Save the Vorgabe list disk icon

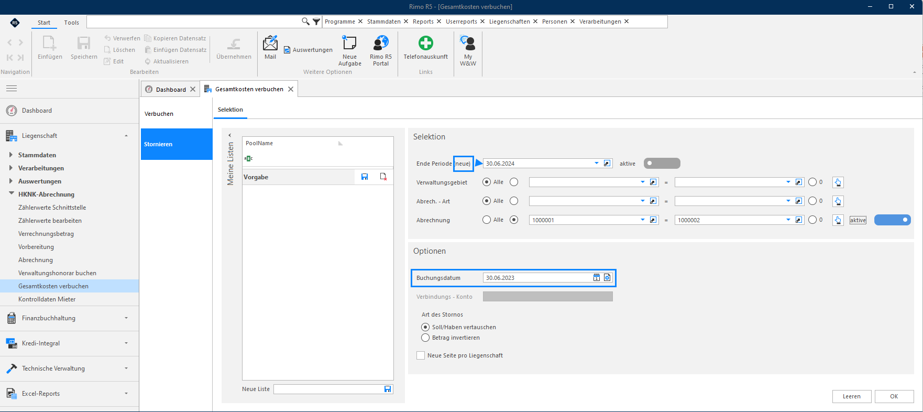coord(365,177)
